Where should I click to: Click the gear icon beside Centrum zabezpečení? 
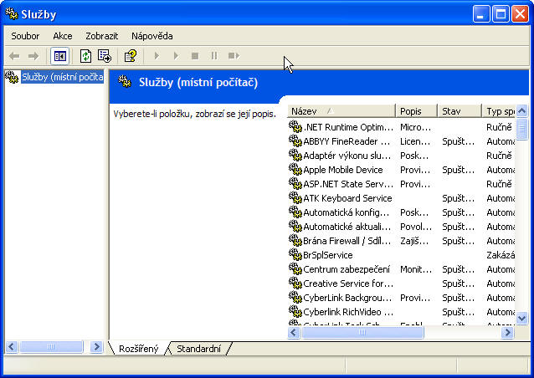295,269
